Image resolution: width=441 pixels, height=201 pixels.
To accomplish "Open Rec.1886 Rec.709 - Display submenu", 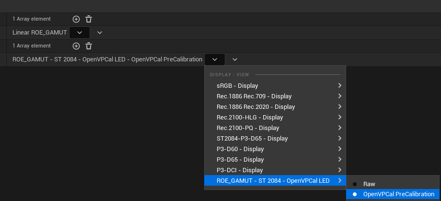I will coord(275,96).
